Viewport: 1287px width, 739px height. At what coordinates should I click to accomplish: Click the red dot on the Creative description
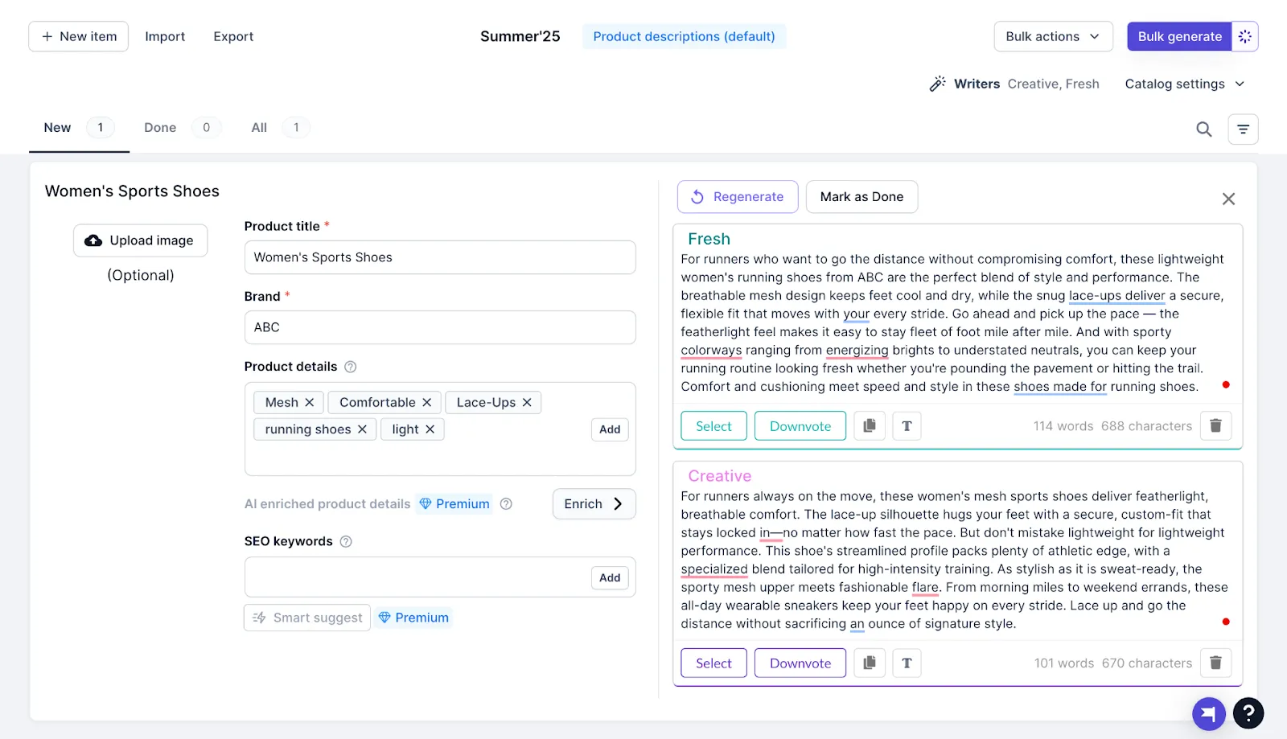(x=1226, y=622)
